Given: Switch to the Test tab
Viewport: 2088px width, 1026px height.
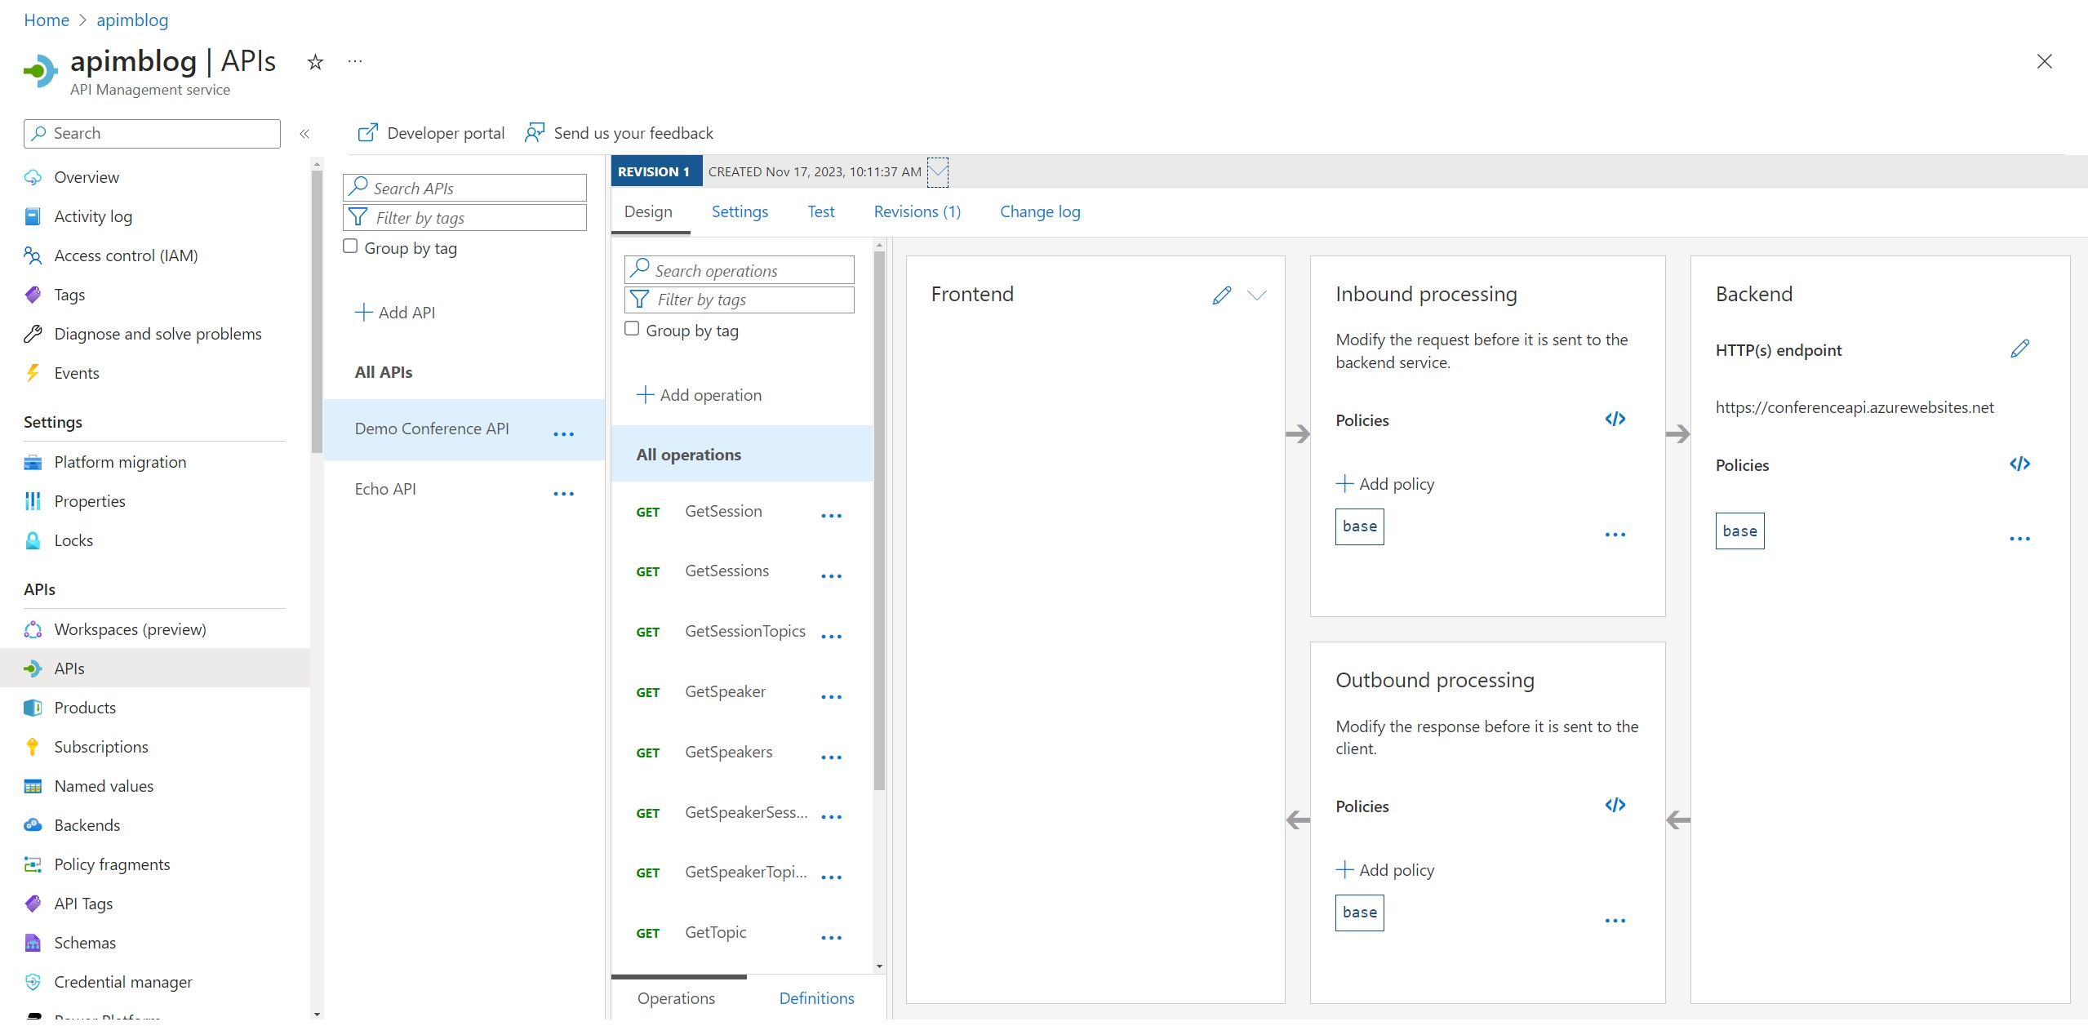Looking at the screenshot, I should tap(820, 211).
